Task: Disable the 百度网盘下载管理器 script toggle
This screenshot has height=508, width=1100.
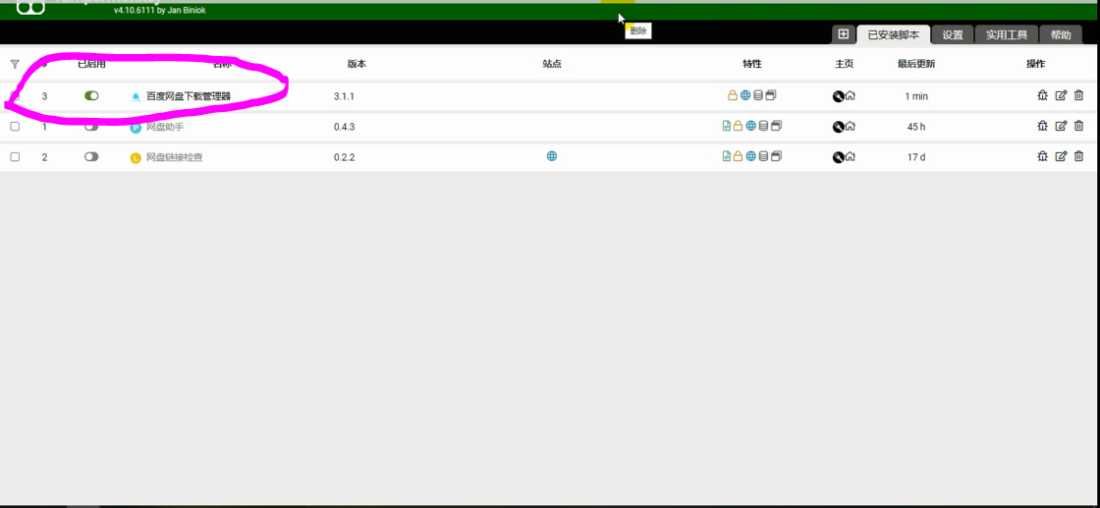Action: point(91,95)
